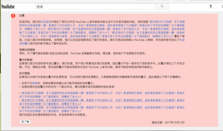The width and height of the screenshot is (223, 131).
Task: Click the red warning exclamation icon
Action: click(x=13, y=16)
